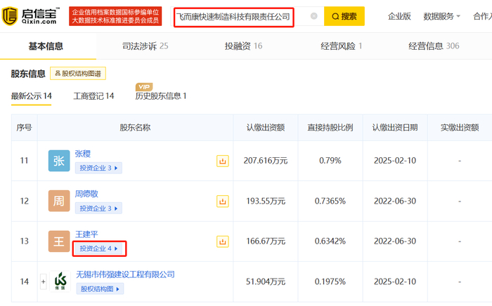Switch to the 司法涉诉 25 tab

coord(145,46)
